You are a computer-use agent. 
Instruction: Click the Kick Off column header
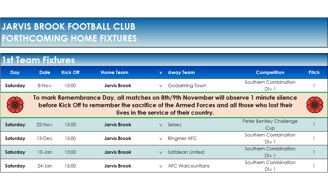tap(71, 72)
